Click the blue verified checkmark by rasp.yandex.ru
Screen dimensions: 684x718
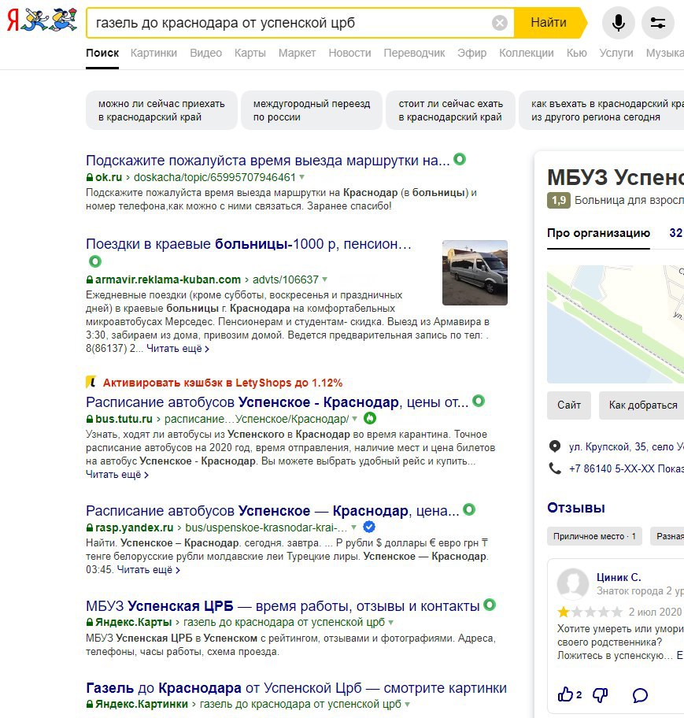click(x=369, y=527)
